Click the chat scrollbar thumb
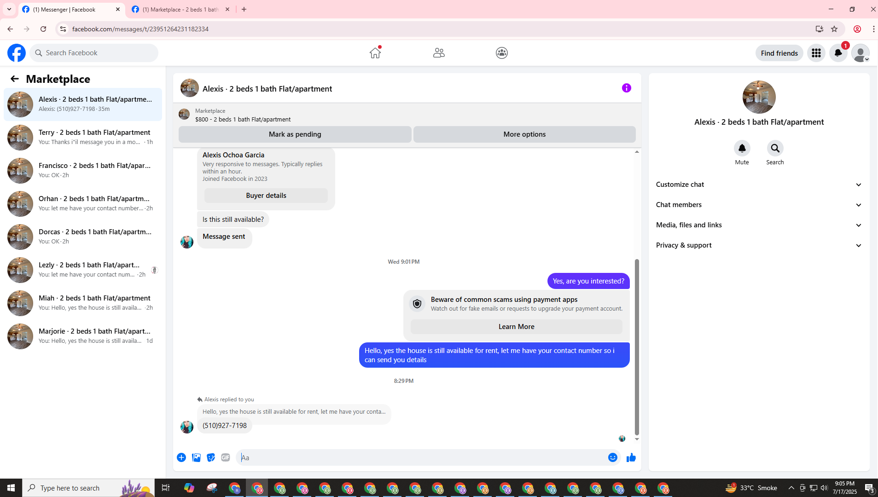The width and height of the screenshot is (878, 497). click(637, 347)
